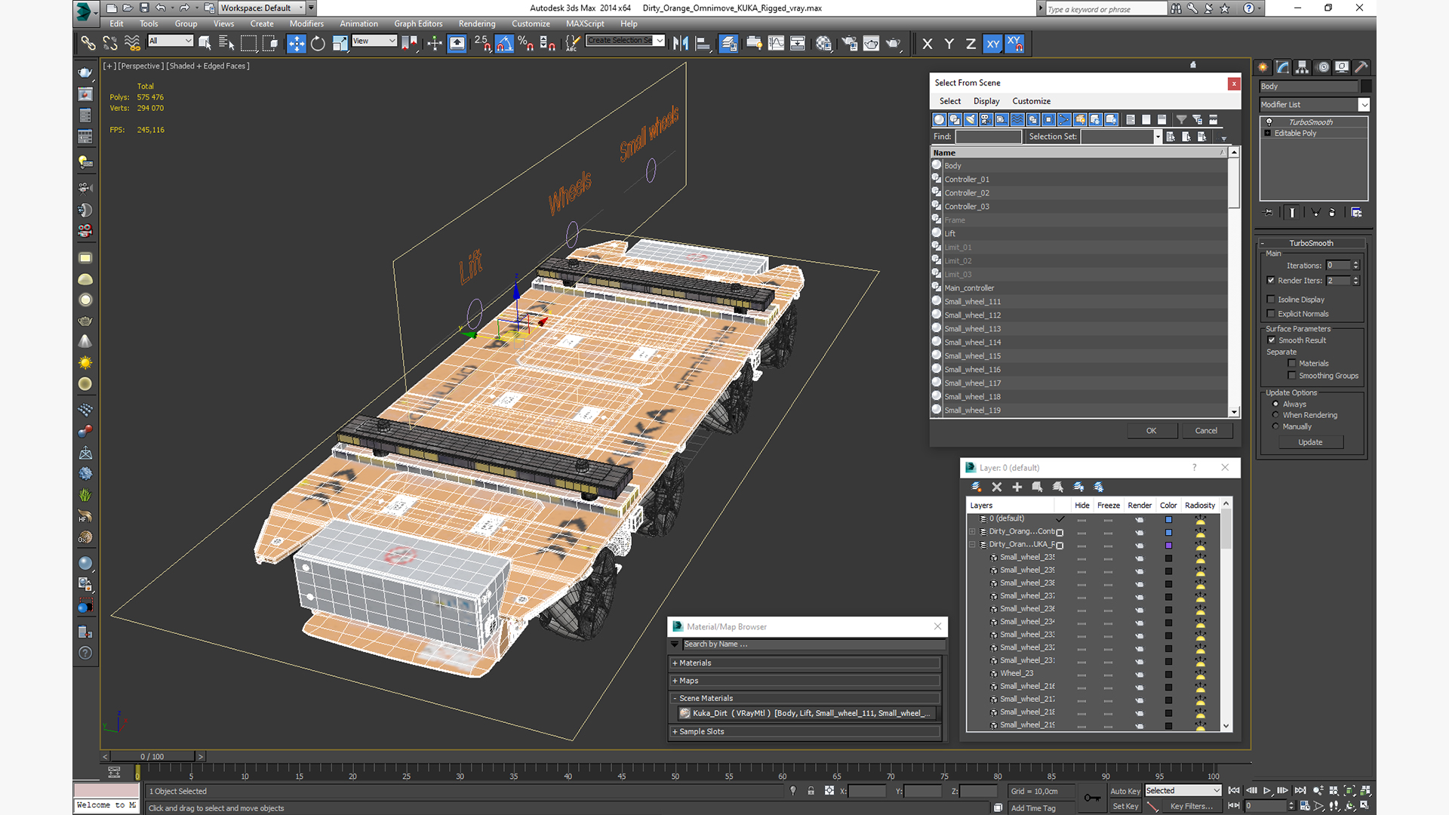The image size is (1449, 815).
Task: Click the Find input field
Action: 989,137
